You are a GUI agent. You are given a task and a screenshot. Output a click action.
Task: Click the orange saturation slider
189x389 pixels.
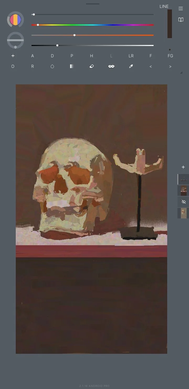pos(92,35)
